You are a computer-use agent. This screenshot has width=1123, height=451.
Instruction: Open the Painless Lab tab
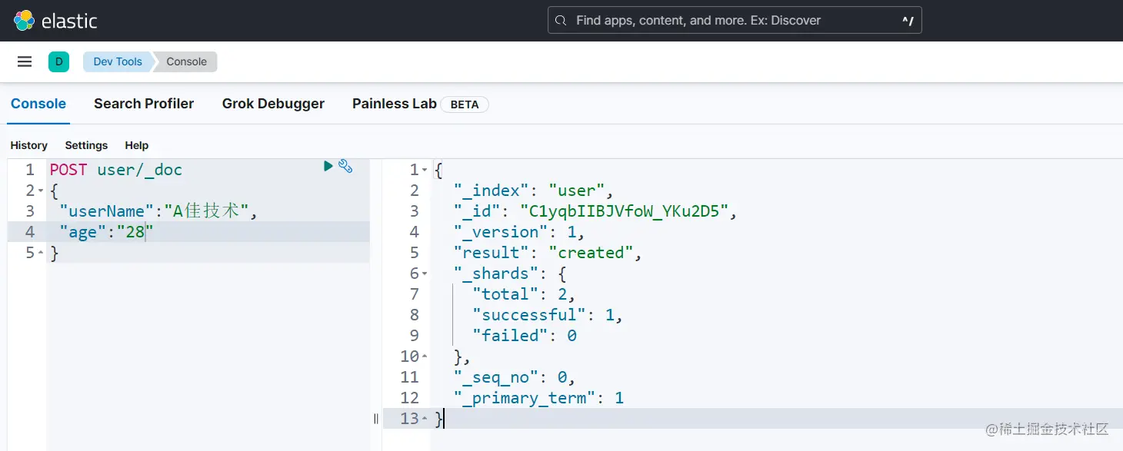pos(395,104)
